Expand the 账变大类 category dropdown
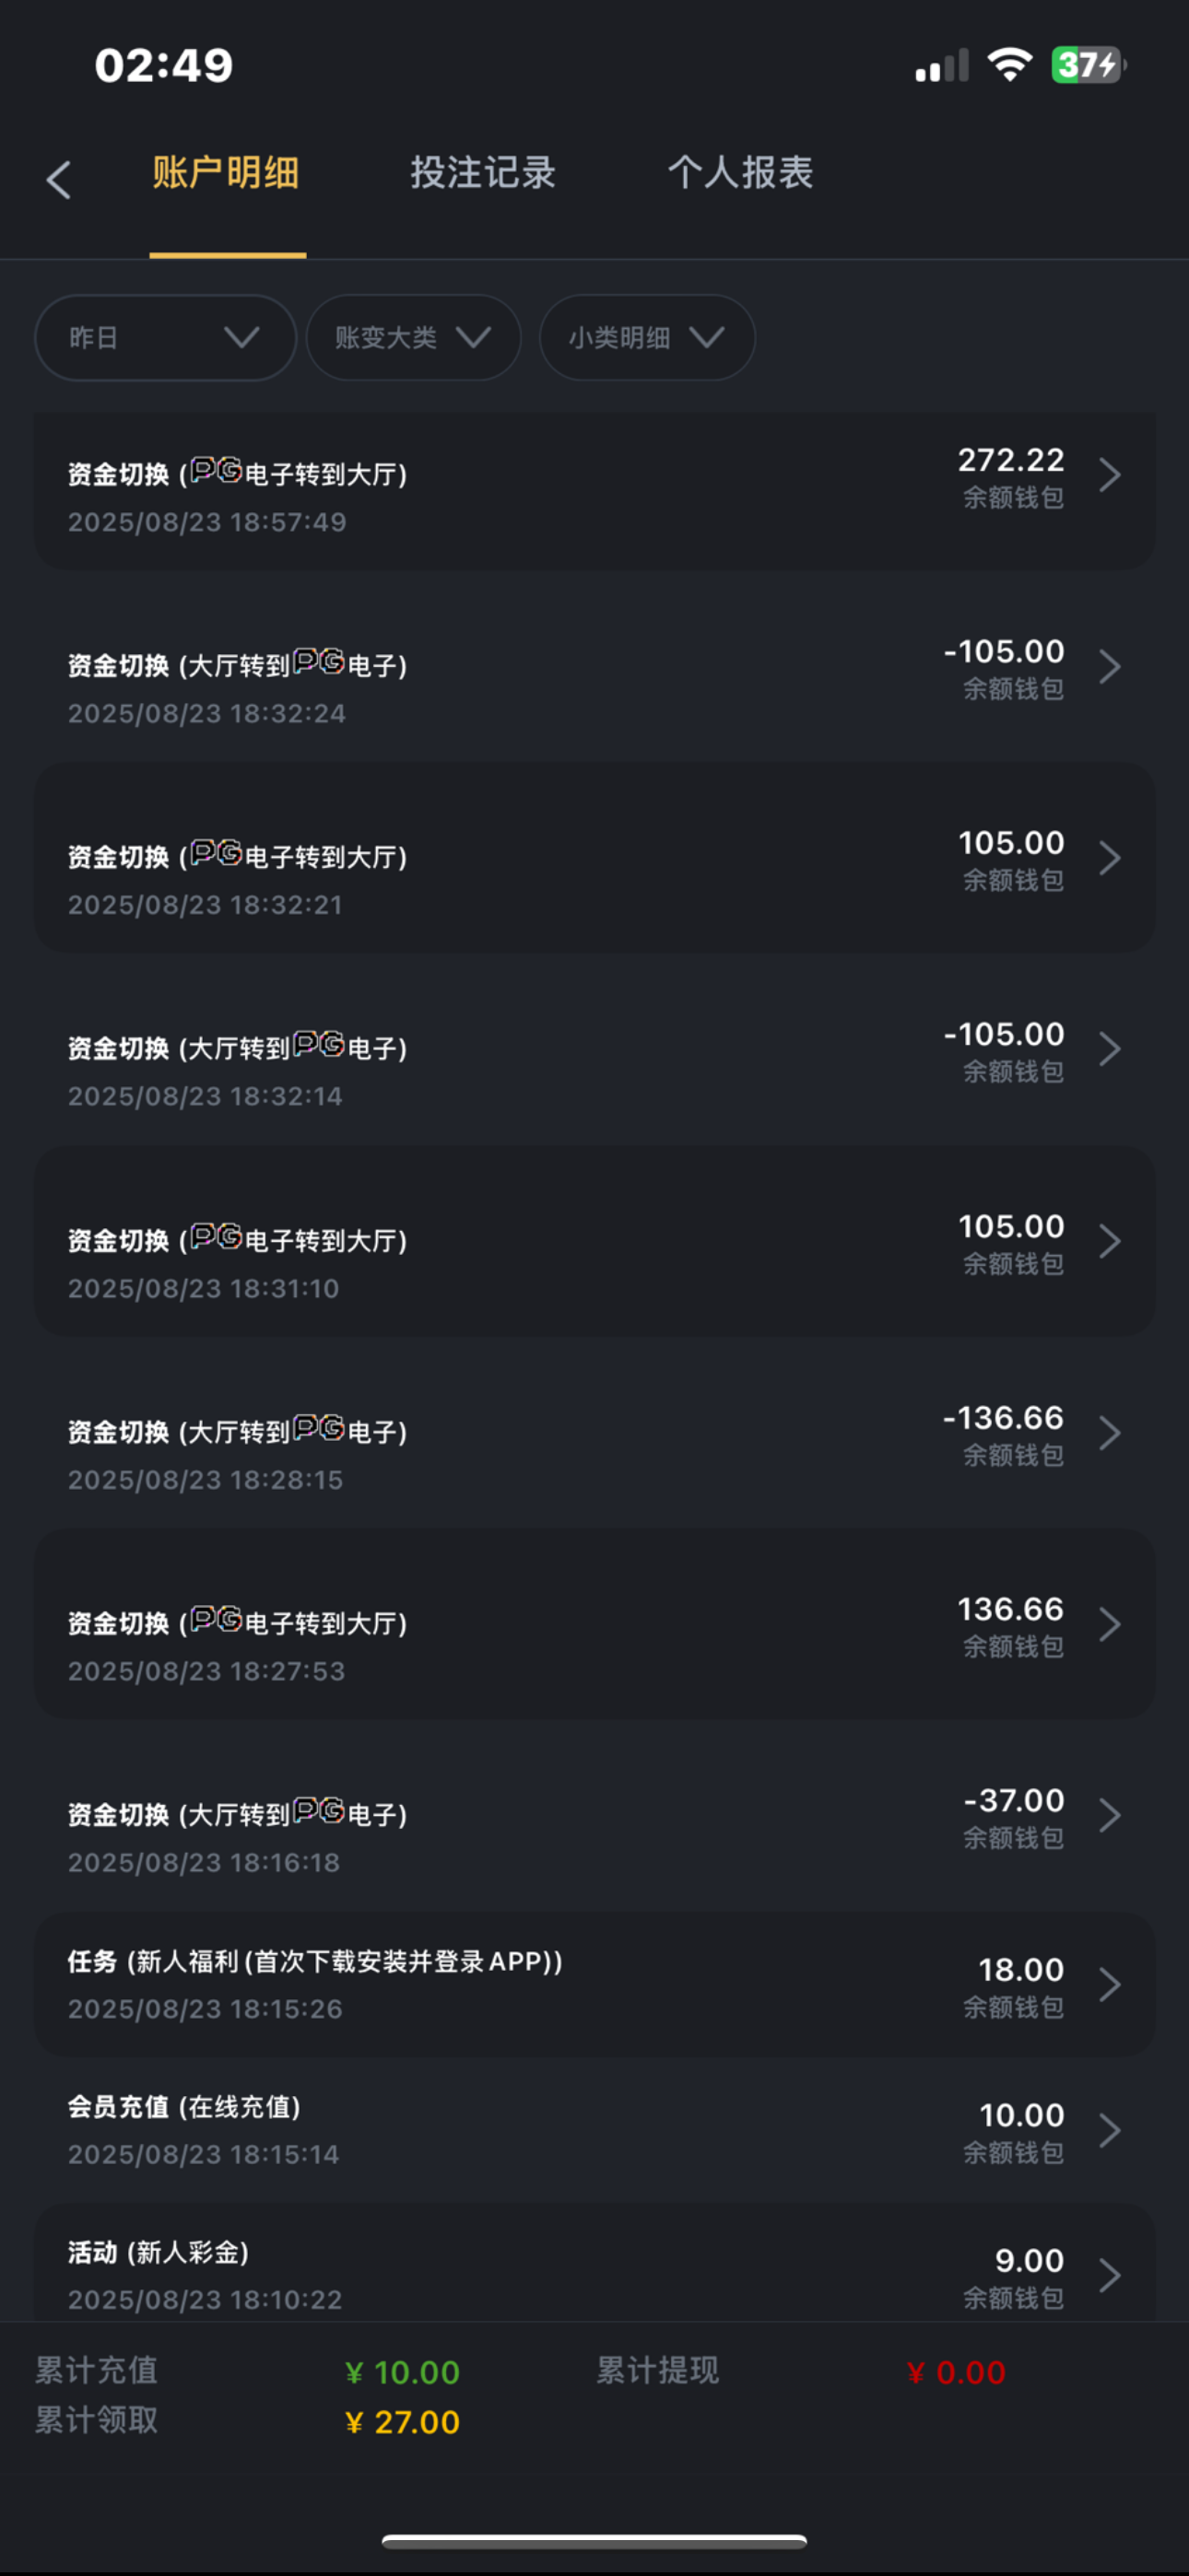The image size is (1189, 2576). [x=413, y=338]
